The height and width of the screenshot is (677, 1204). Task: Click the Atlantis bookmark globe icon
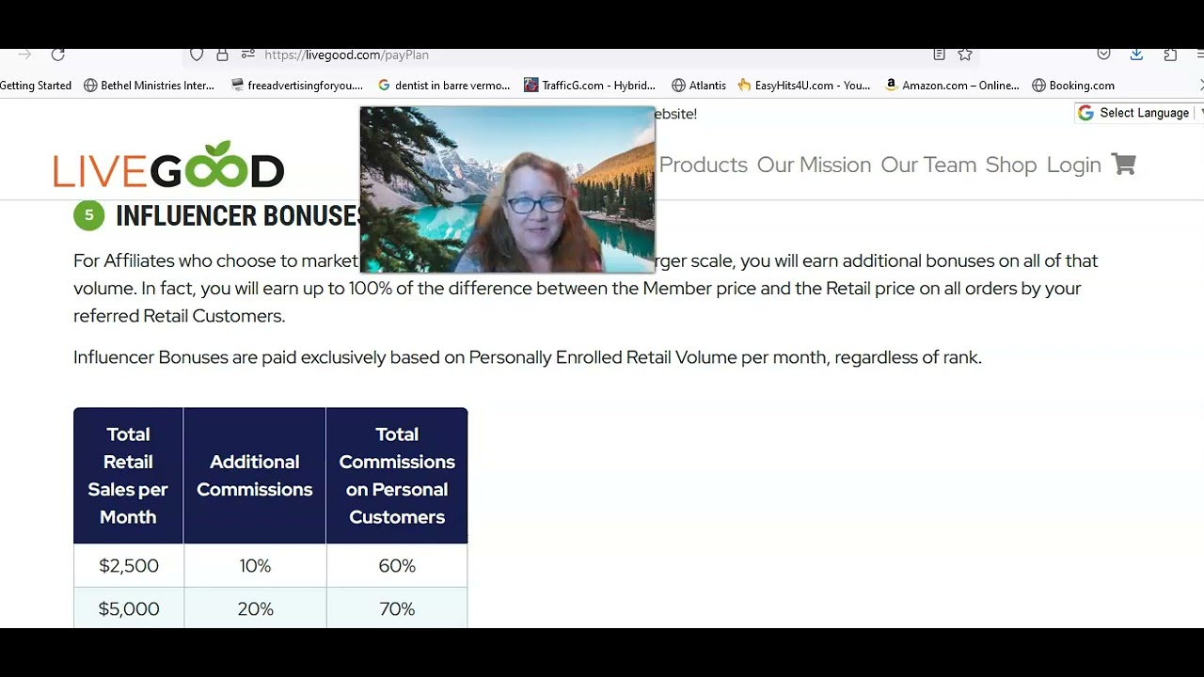pos(678,85)
